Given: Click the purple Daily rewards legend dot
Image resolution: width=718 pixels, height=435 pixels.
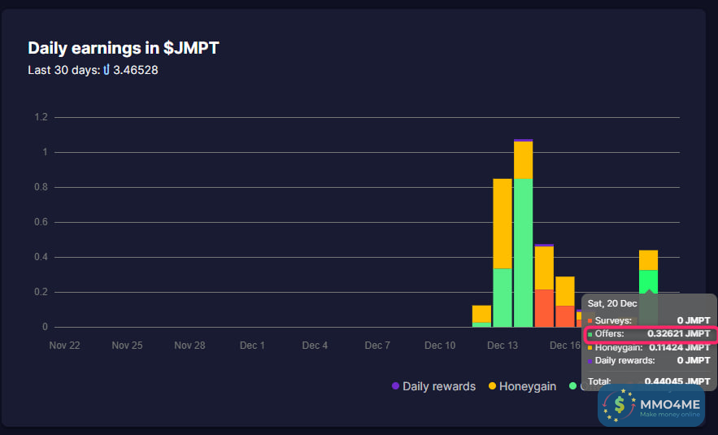Looking at the screenshot, I should click(396, 386).
